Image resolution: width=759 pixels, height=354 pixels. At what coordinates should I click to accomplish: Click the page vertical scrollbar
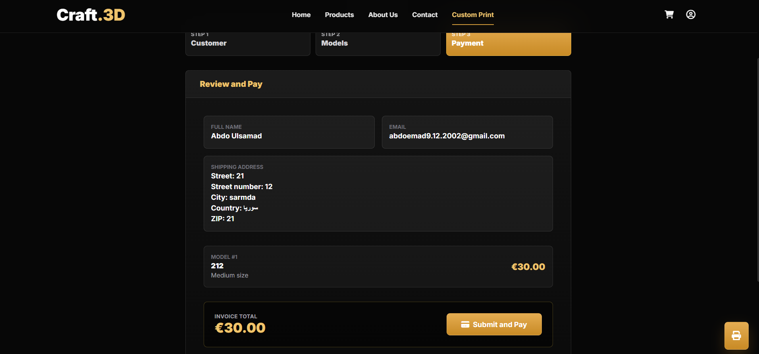point(758,170)
